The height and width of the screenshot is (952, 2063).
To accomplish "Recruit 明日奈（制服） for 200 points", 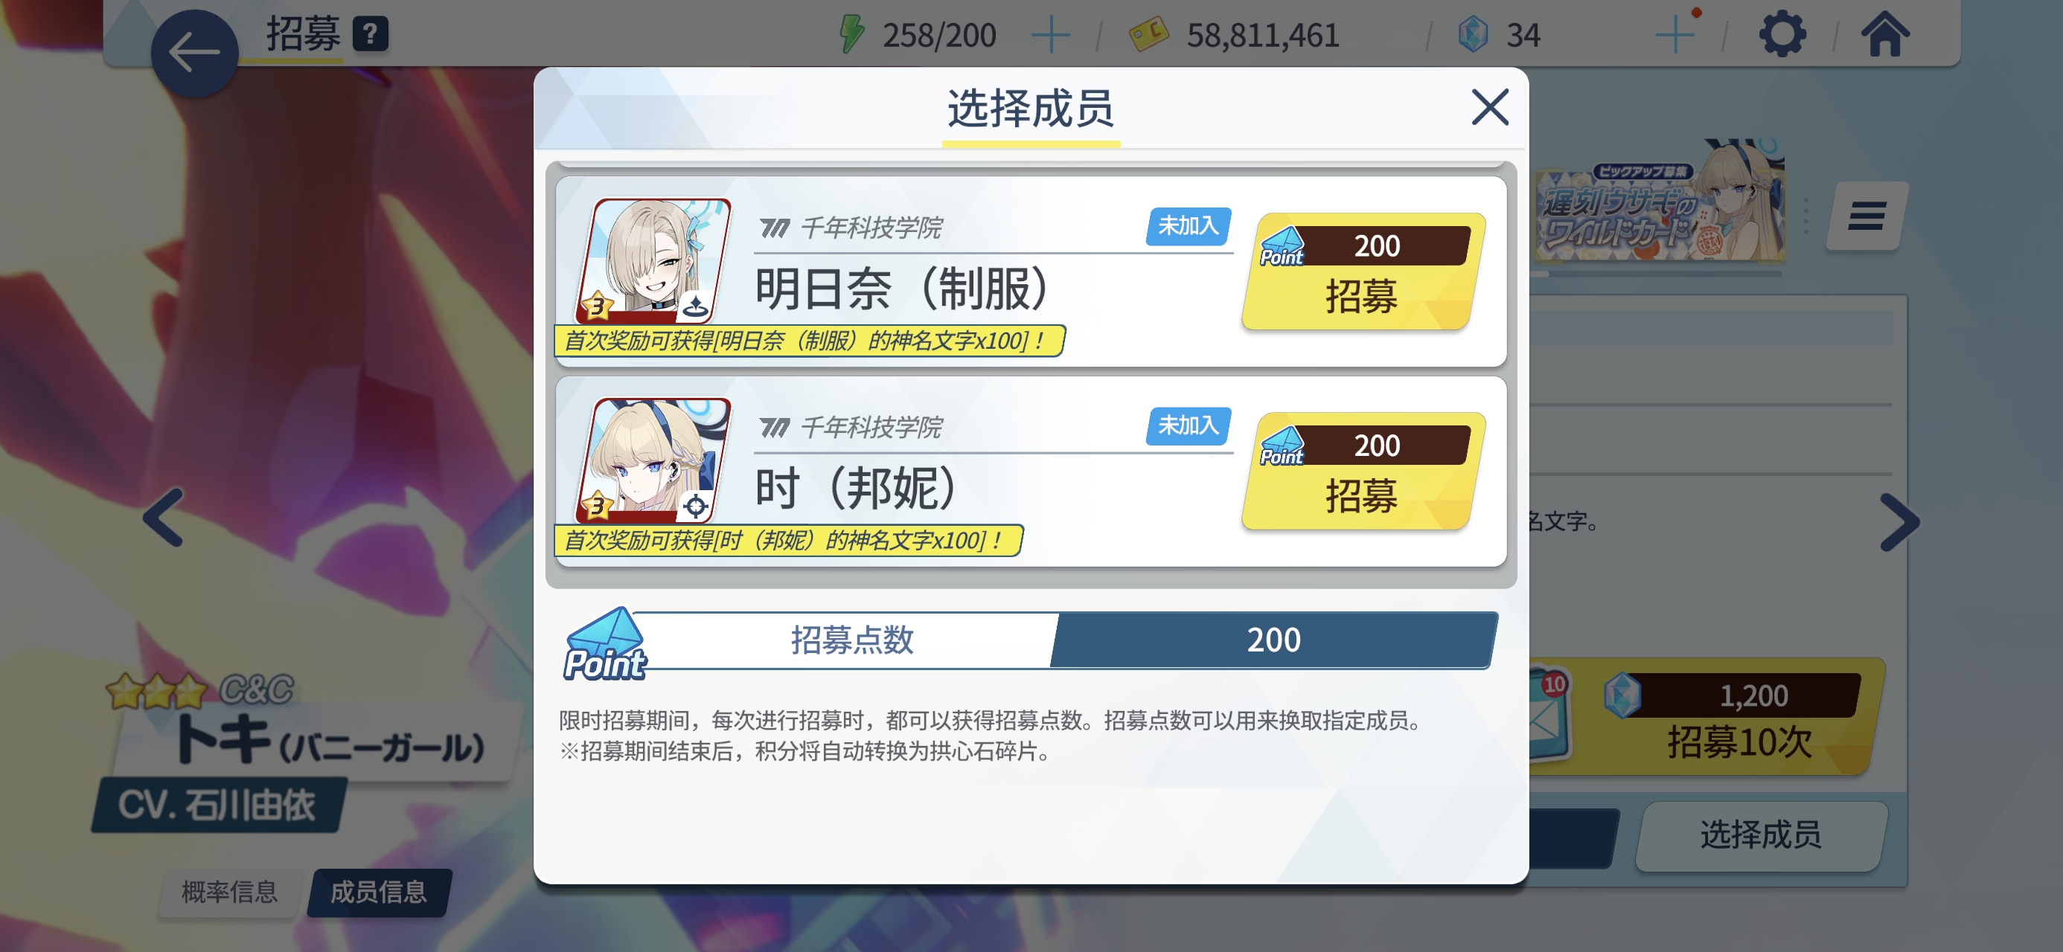I will (x=1363, y=271).
